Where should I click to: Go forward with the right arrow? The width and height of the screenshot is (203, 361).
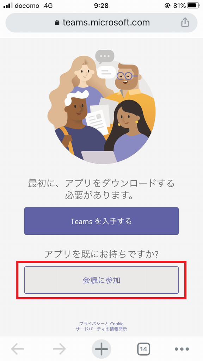(59, 349)
